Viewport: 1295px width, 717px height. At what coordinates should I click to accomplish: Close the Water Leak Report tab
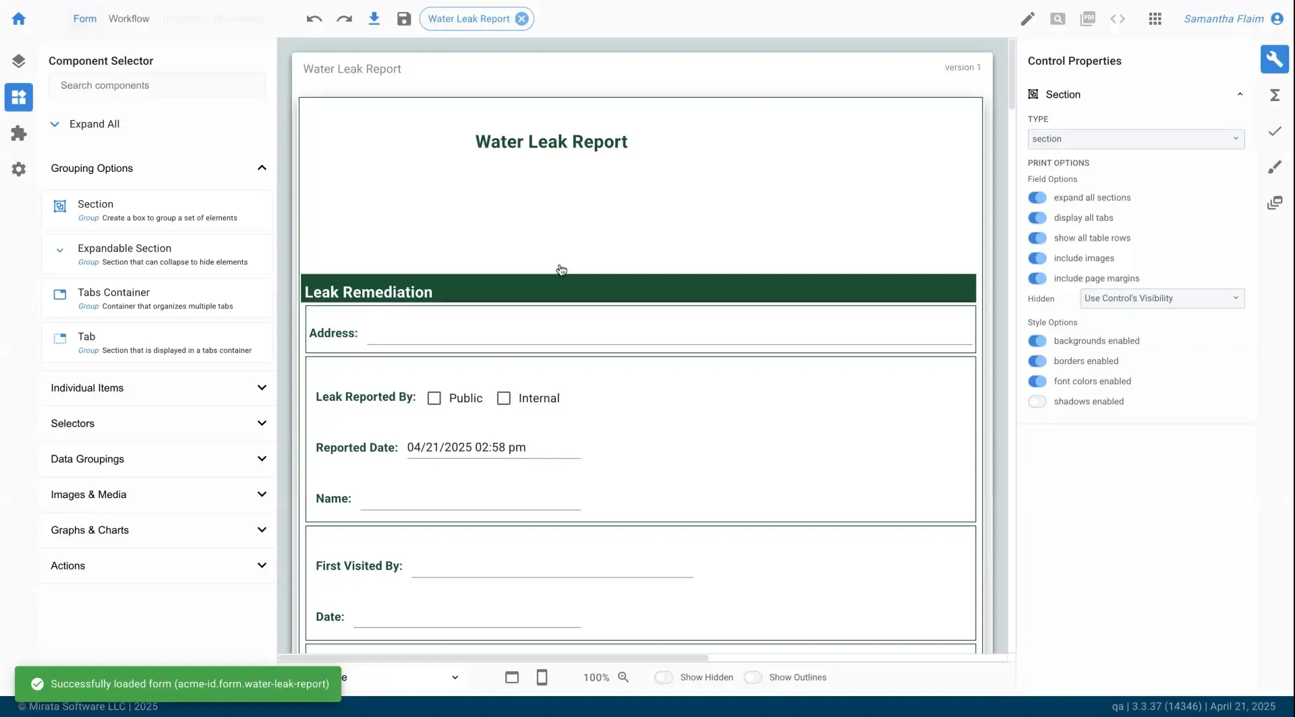pyautogui.click(x=523, y=19)
